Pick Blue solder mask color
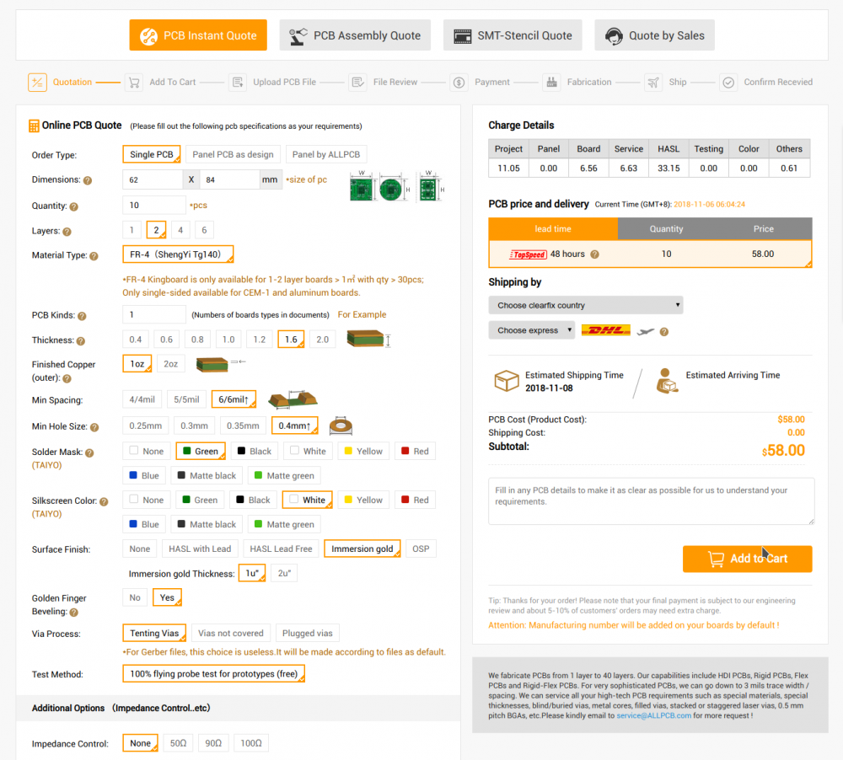Screen dimensions: 843x760 pos(144,476)
